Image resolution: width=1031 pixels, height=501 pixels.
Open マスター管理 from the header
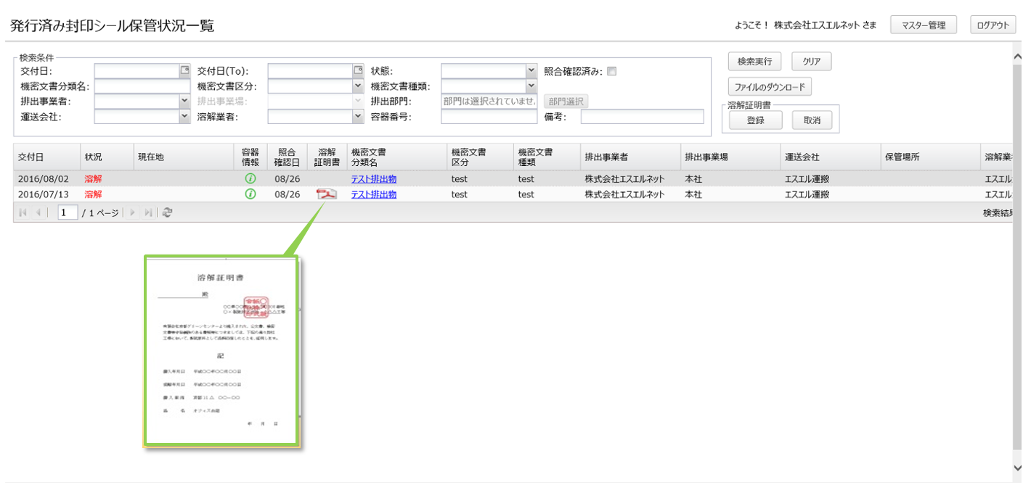click(x=923, y=25)
